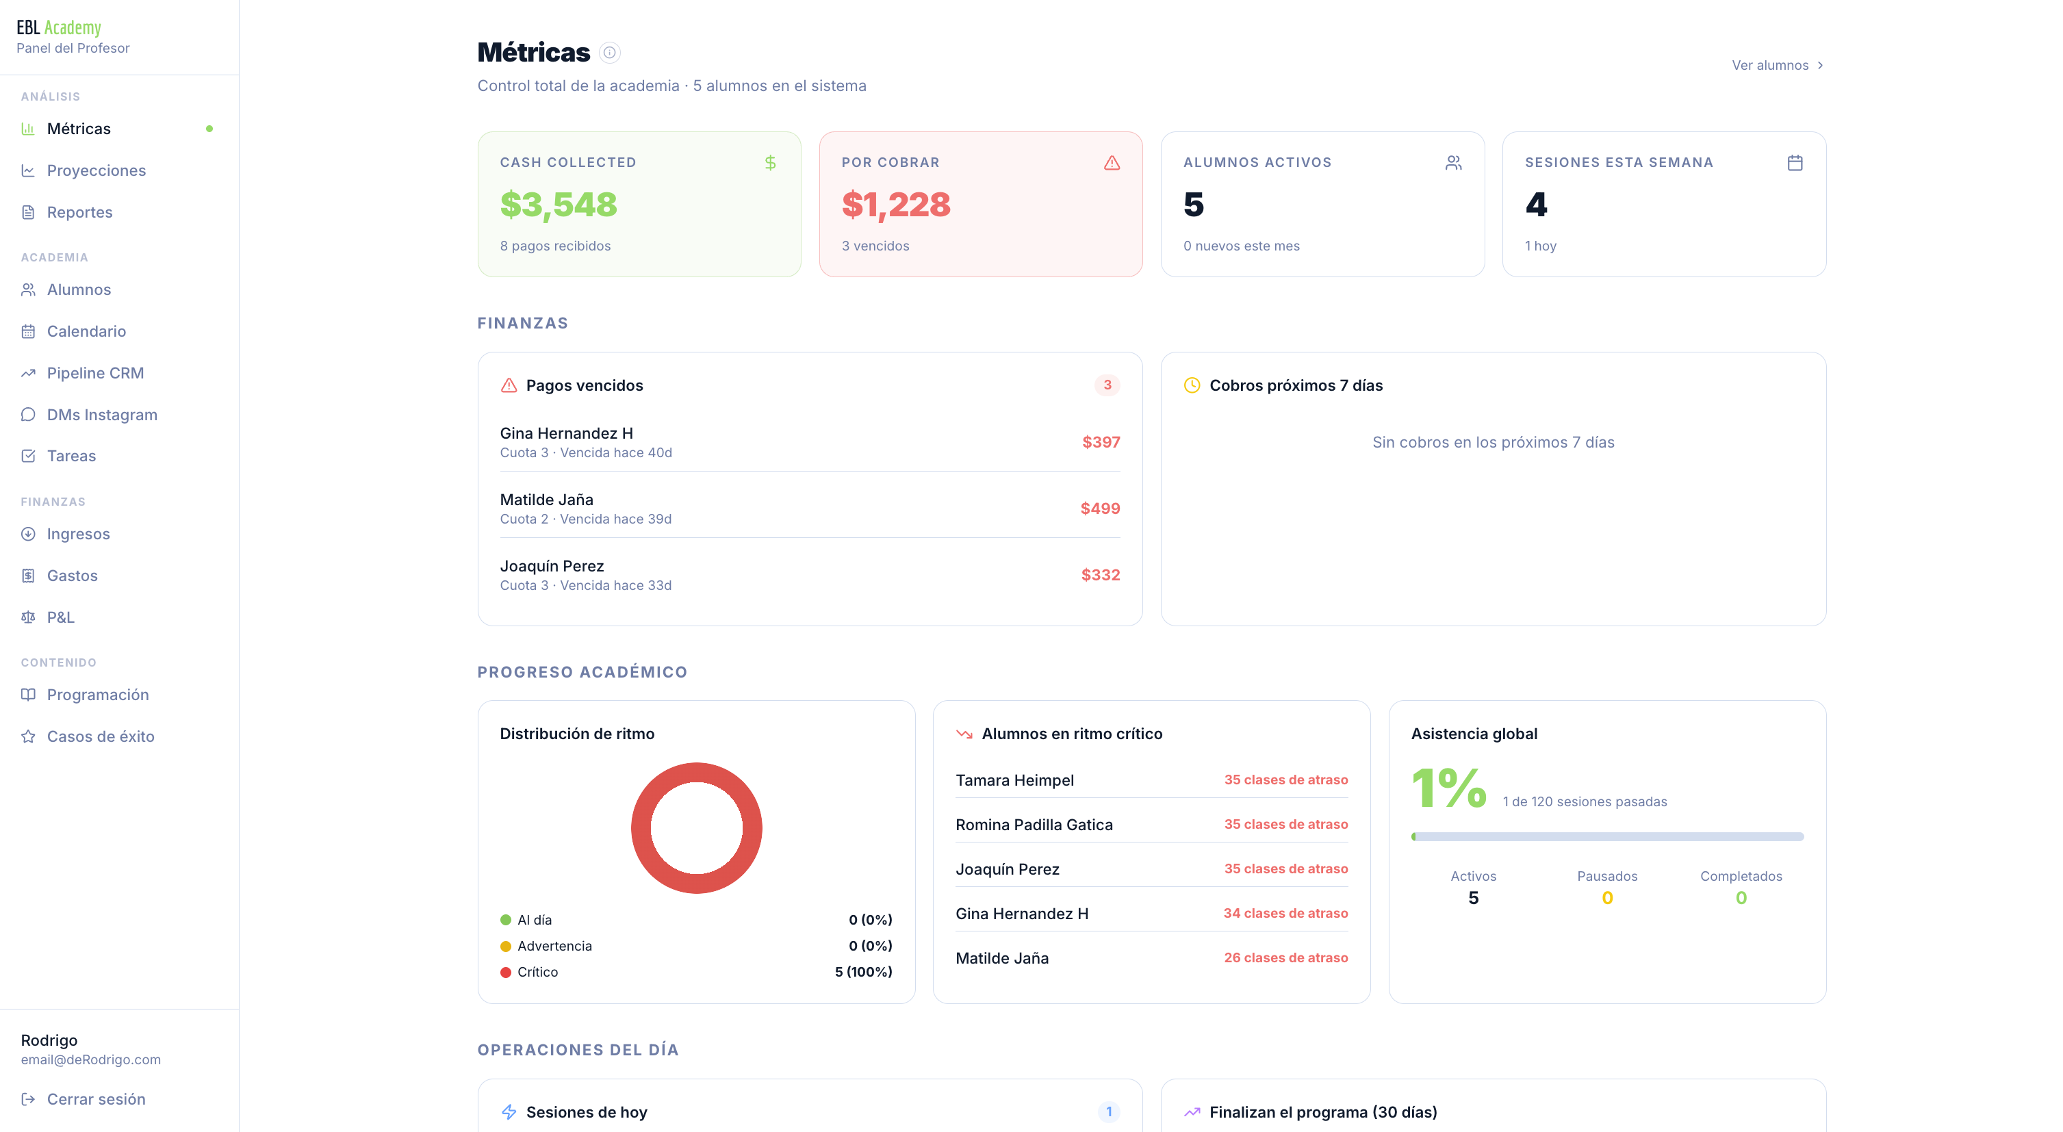Click the Asistencia global progress bar
2063x1132 pixels.
pyautogui.click(x=1607, y=836)
